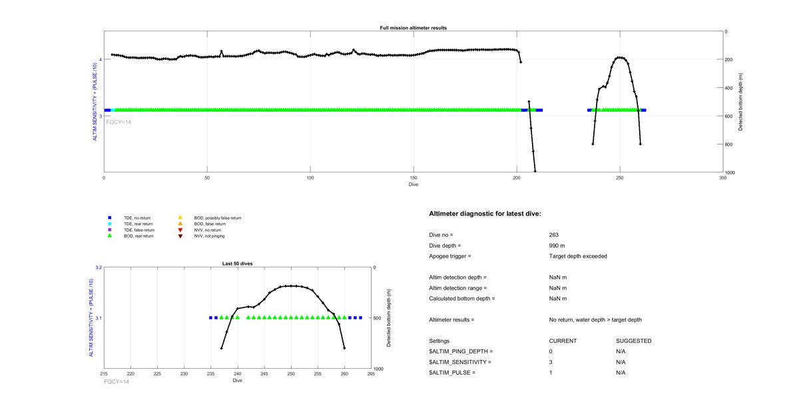Click the 'Dive depth =' label

click(x=445, y=246)
